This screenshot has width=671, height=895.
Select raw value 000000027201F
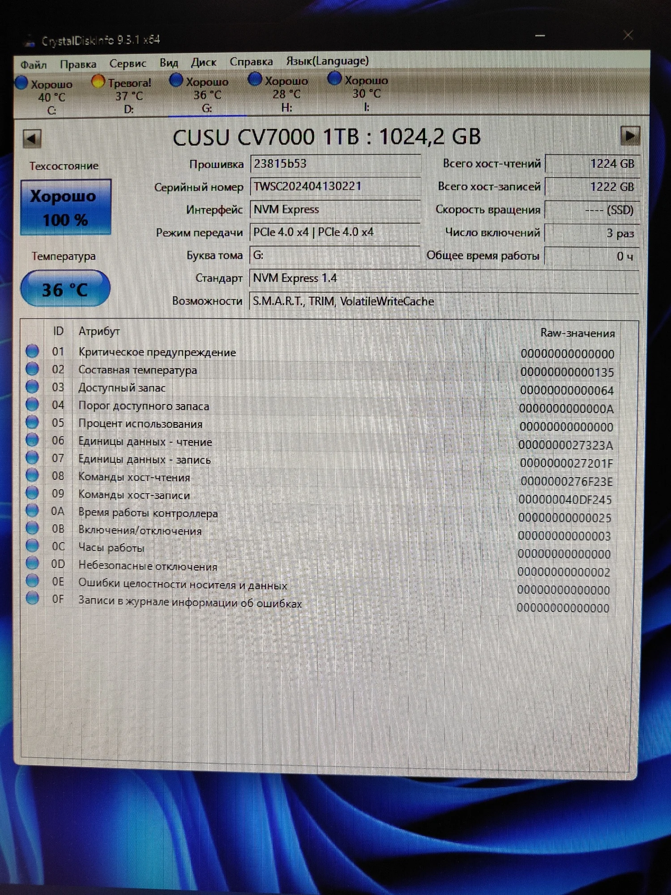pos(566,463)
